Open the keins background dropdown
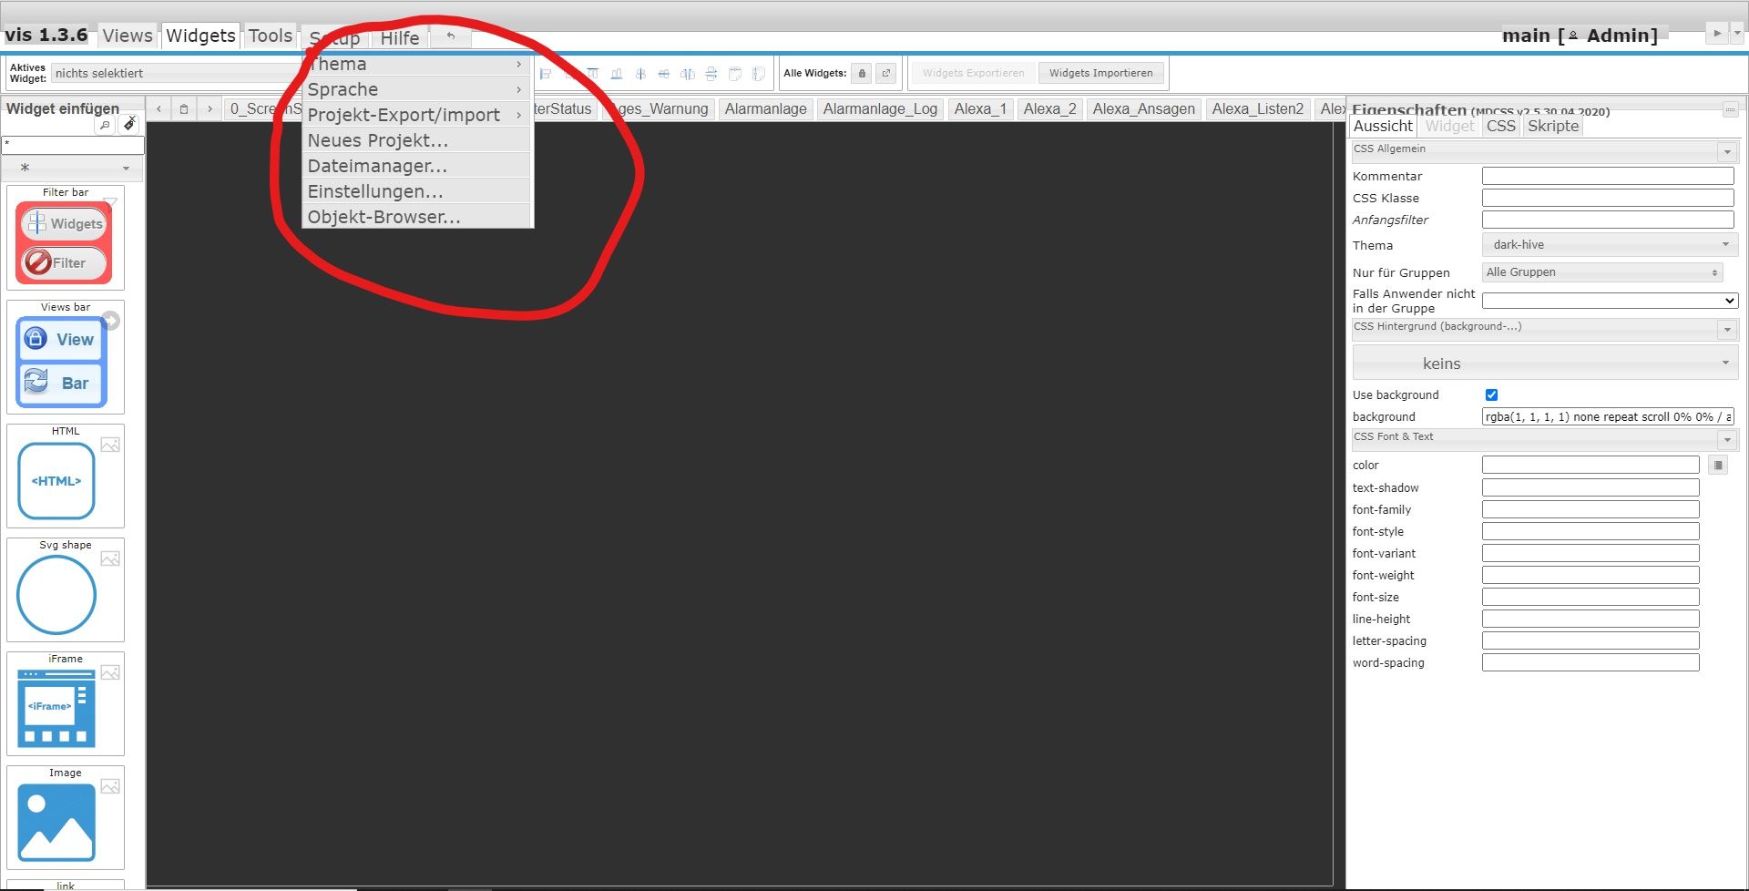 pyautogui.click(x=1545, y=363)
